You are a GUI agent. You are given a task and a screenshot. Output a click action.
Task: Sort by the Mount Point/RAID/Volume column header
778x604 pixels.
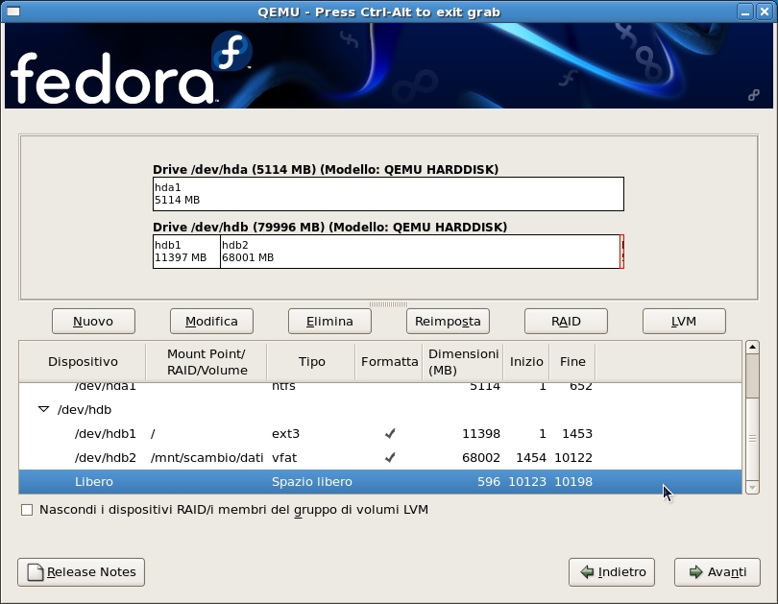207,362
